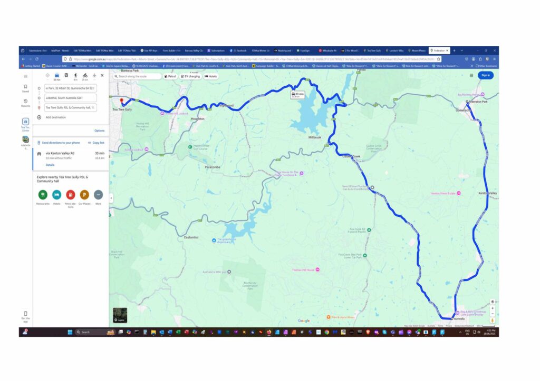The height and width of the screenshot is (381, 540).
Task: Copy link to the route
Action: point(96,143)
